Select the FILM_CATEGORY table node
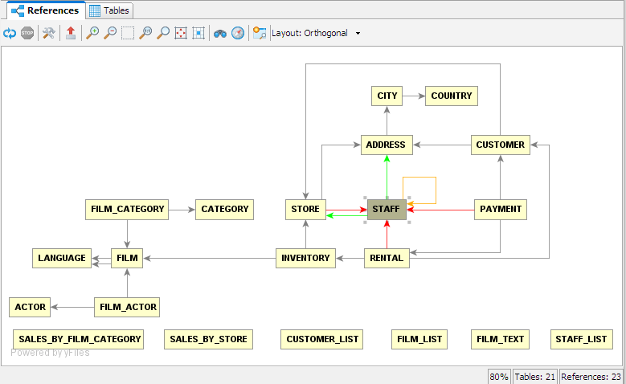Image resolution: width=626 pixels, height=384 pixels. (x=128, y=210)
